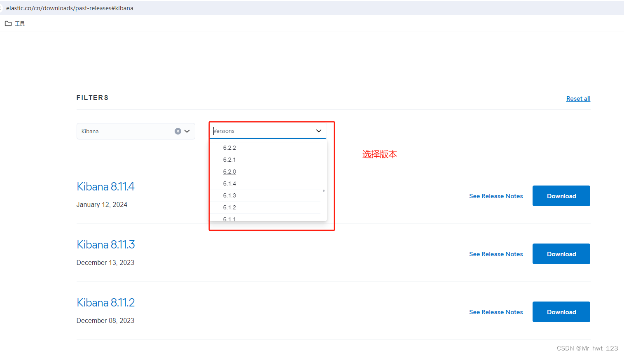624x355 pixels.
Task: Pick version 6.1.2 option
Action: (266, 207)
